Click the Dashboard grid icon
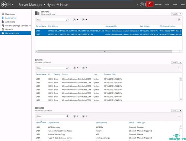The height and width of the screenshot is (141, 186). 3,14
